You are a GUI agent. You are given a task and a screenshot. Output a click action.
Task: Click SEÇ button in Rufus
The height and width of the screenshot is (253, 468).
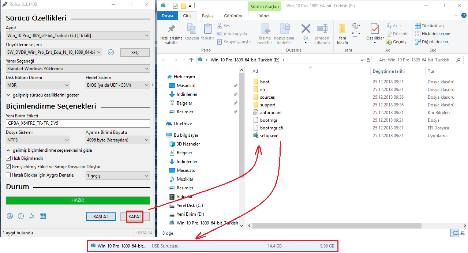[135, 53]
